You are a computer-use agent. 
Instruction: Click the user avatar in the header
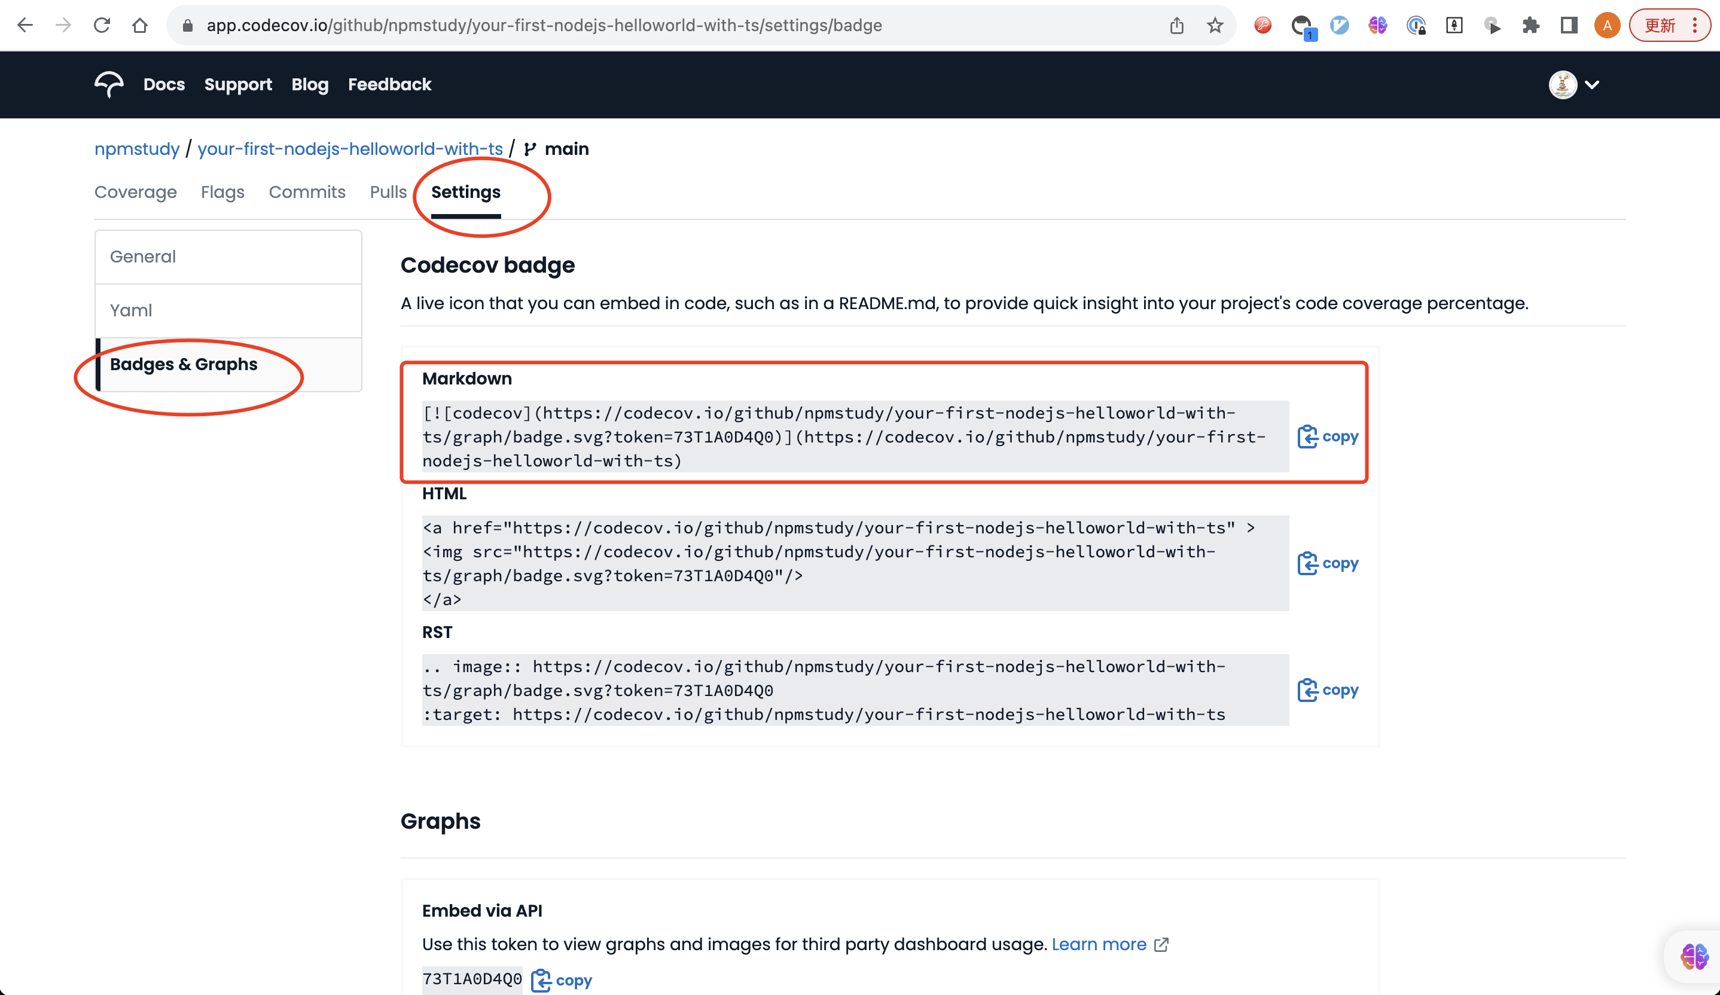click(x=1562, y=85)
